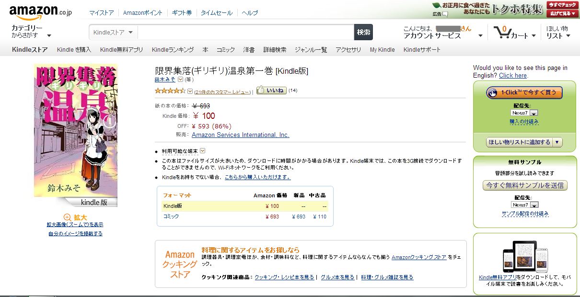Select 洋書 in the navigation bar
The height and width of the screenshot is (297, 580).
click(x=249, y=49)
